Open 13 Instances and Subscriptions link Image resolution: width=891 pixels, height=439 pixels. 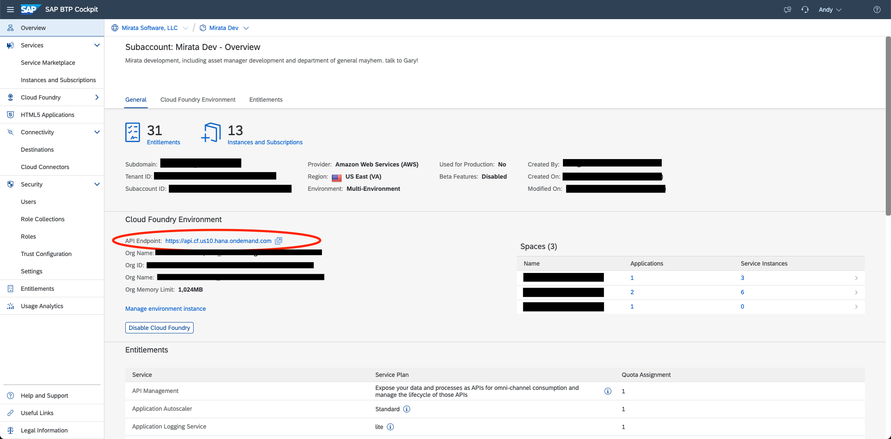265,142
